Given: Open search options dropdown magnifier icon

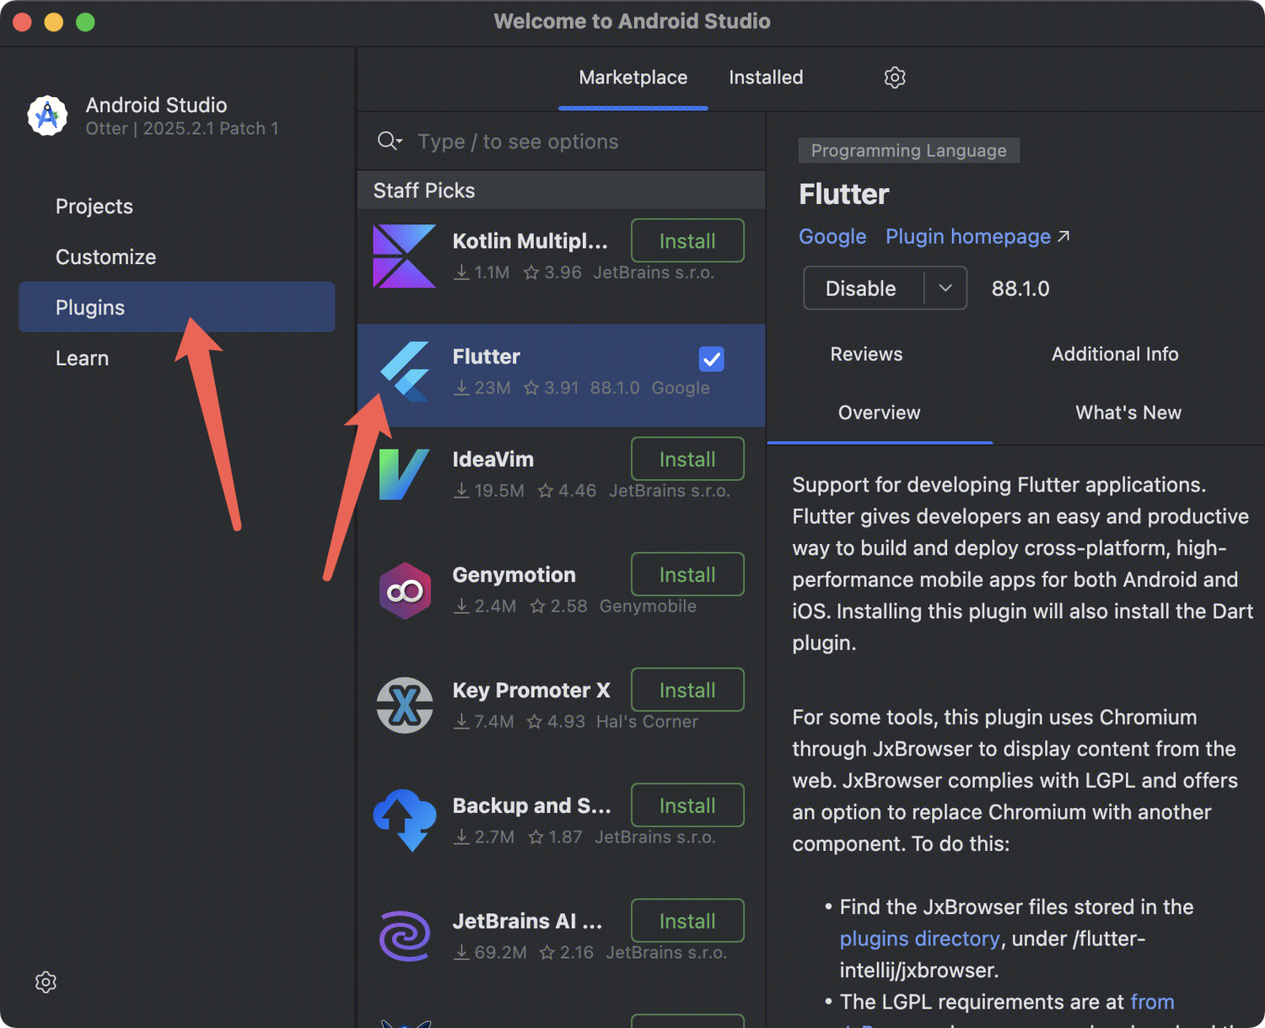Looking at the screenshot, I should click(389, 142).
